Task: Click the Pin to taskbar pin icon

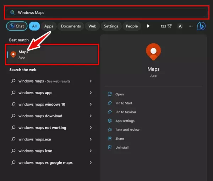Action: (x=110, y=112)
